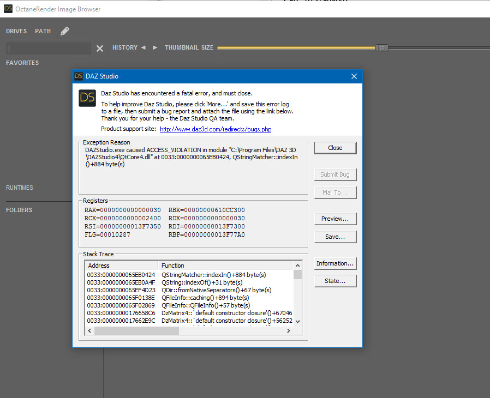Click register value RCX=0000000000002400
Viewport: 490px width, 398px height.
tap(122, 218)
